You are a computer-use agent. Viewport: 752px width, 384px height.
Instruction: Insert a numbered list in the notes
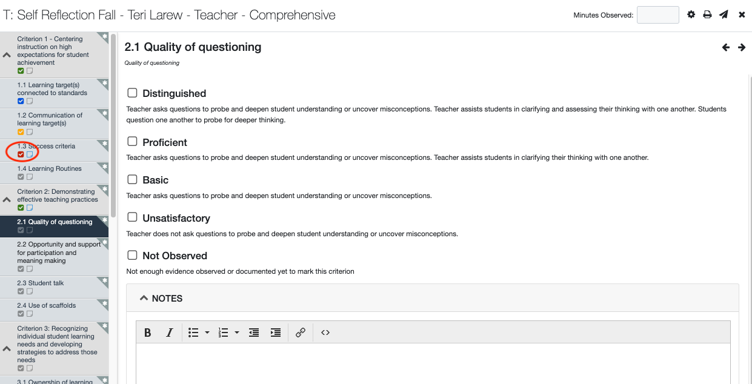click(x=222, y=332)
